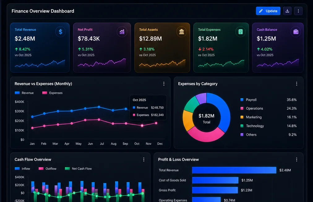Image resolution: width=313 pixels, height=202 pixels.
Task: Click the bank icon on Total Assets card
Action: tap(182, 32)
